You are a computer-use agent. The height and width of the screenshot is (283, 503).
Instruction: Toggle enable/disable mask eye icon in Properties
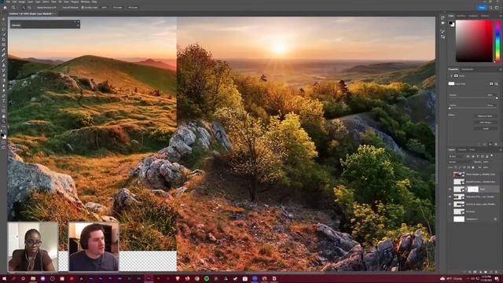click(490, 144)
